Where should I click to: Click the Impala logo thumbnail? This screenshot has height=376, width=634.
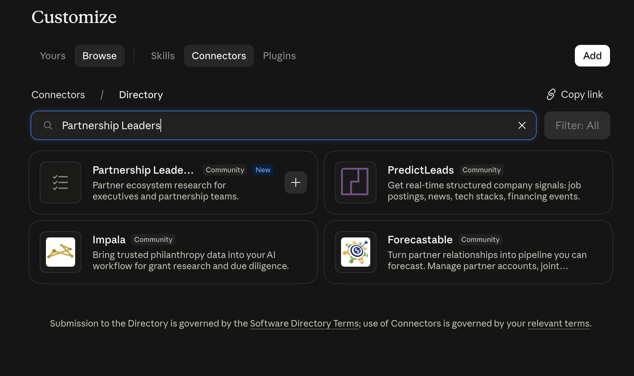tap(61, 252)
